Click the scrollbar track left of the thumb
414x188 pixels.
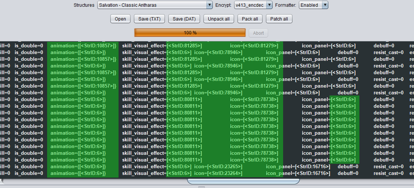click(95, 181)
